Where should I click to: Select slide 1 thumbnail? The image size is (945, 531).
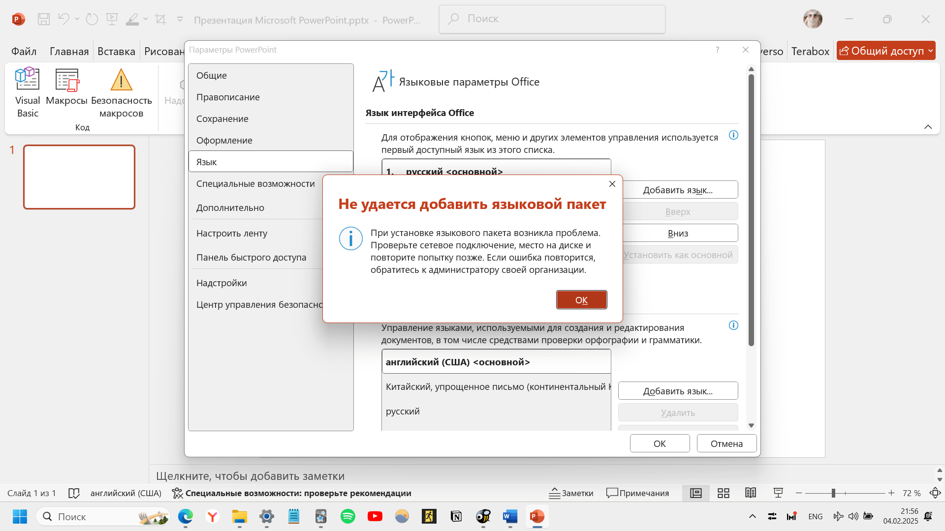click(79, 177)
